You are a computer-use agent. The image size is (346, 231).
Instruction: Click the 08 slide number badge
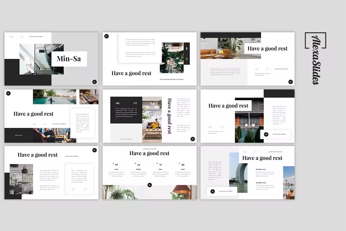click(150, 185)
